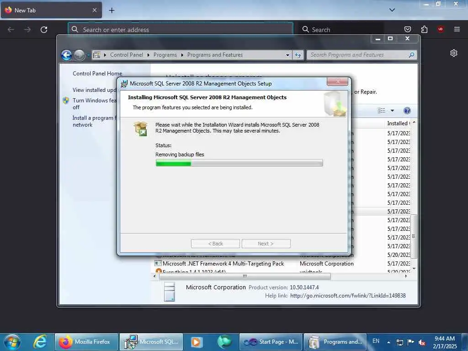The width and height of the screenshot is (468, 351).
Task: Open media player taskbar icon
Action: (197, 342)
